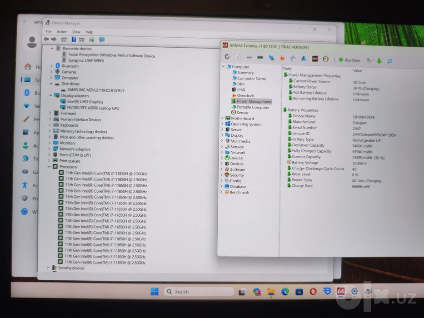Open Microsoft Store from taskbar
424x318 pixels.
pos(299,292)
